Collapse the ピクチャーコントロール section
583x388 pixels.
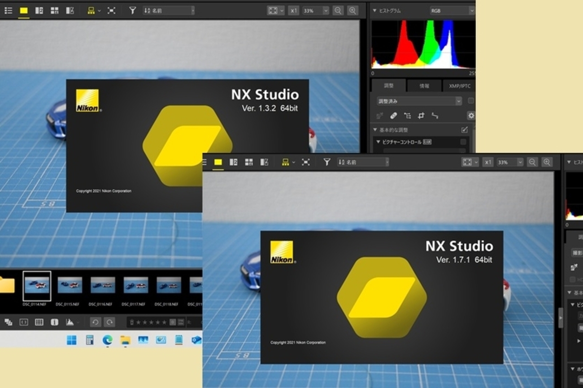[378, 142]
